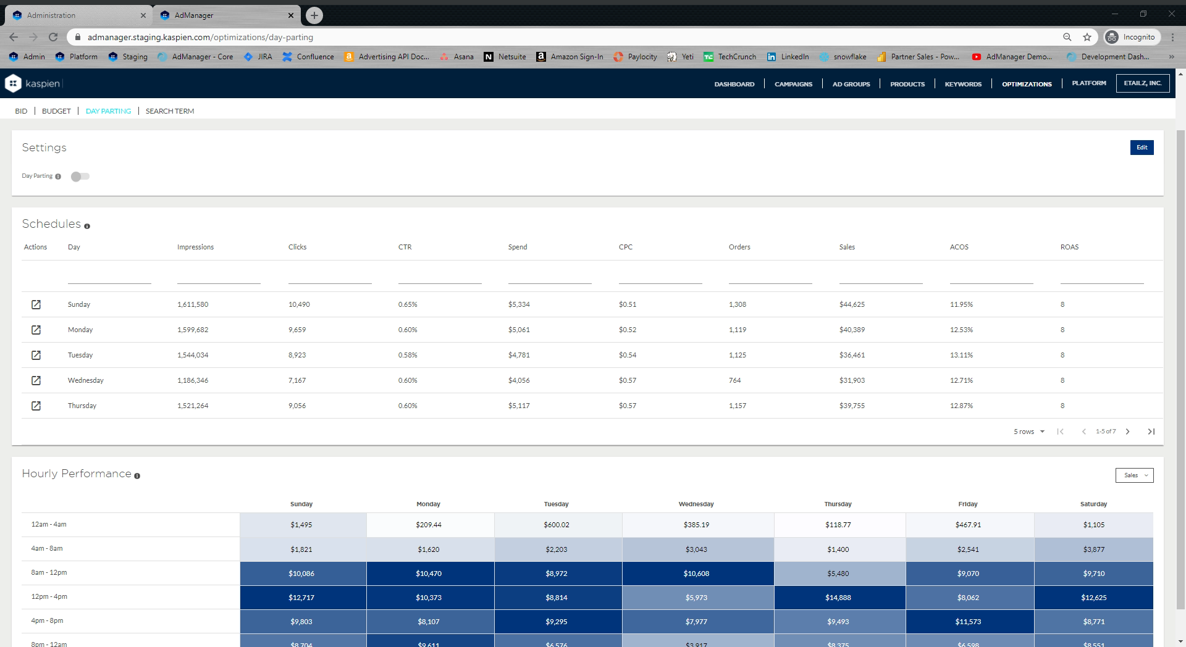Open the Tuesday schedule edit icon
Screen dimensions: 1186x647
click(36, 355)
